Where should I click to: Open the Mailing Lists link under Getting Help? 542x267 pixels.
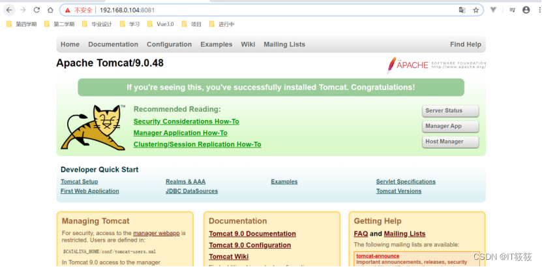(405, 234)
